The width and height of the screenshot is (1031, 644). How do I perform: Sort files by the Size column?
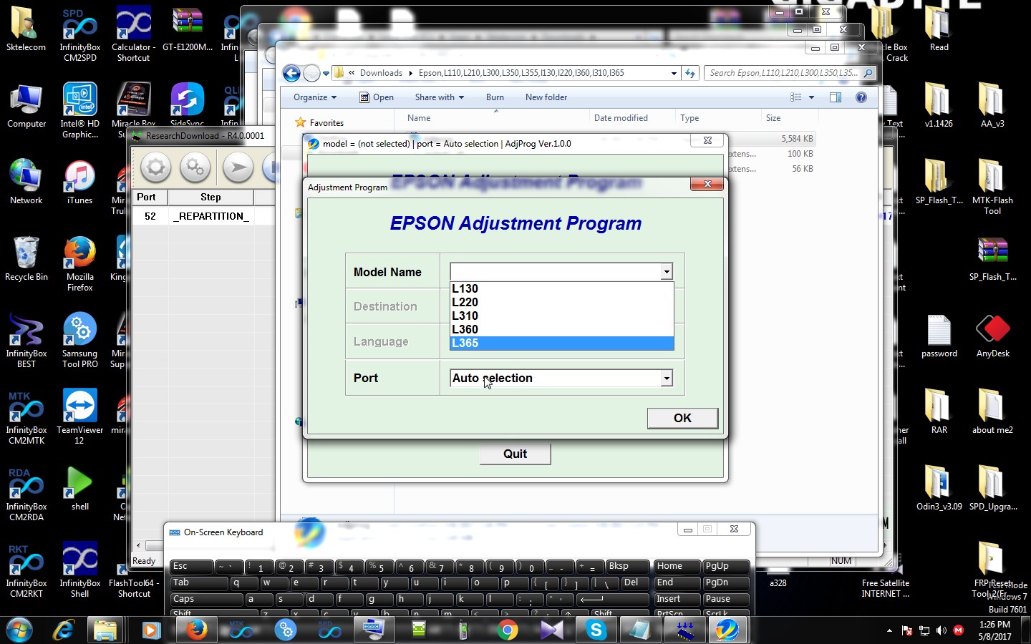[789, 118]
